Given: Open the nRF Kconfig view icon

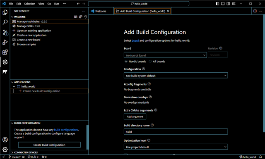Looking at the screenshot, I should pyautogui.click(x=5, y=72).
